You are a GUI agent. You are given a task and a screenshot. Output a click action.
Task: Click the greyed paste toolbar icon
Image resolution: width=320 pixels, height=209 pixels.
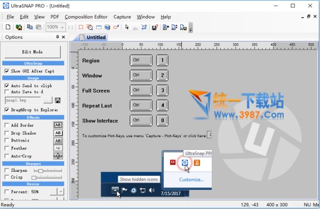point(38,27)
